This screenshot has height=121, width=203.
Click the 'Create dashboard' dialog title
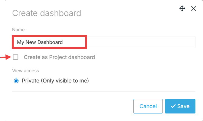point(47,13)
